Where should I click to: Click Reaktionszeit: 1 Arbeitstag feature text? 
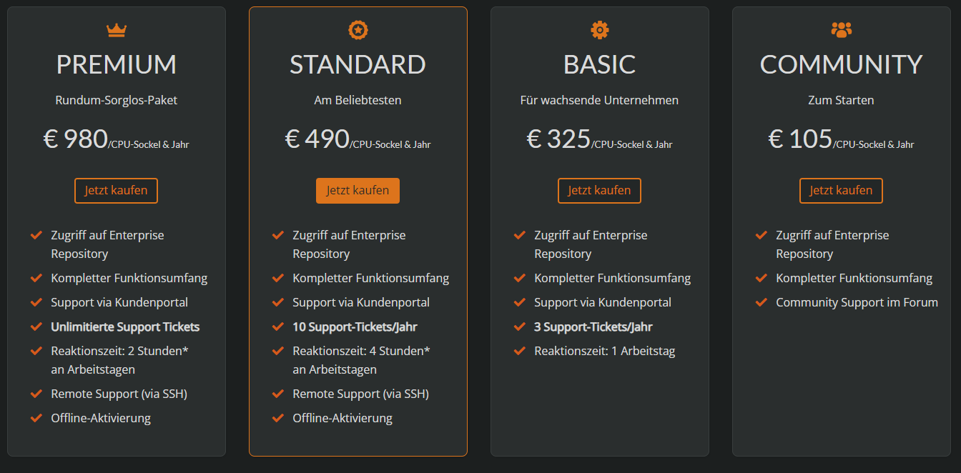[605, 351]
